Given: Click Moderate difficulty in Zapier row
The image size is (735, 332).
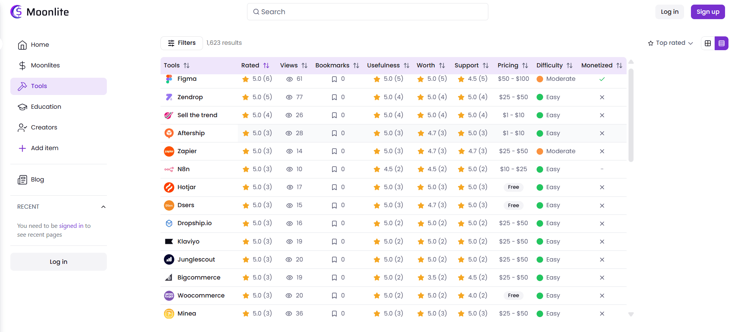Looking at the screenshot, I should pos(556,151).
